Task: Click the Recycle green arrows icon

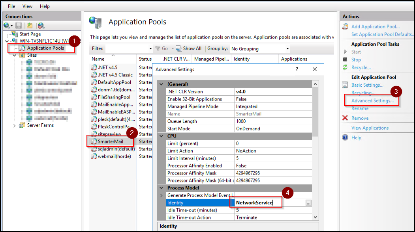Action: pos(345,68)
